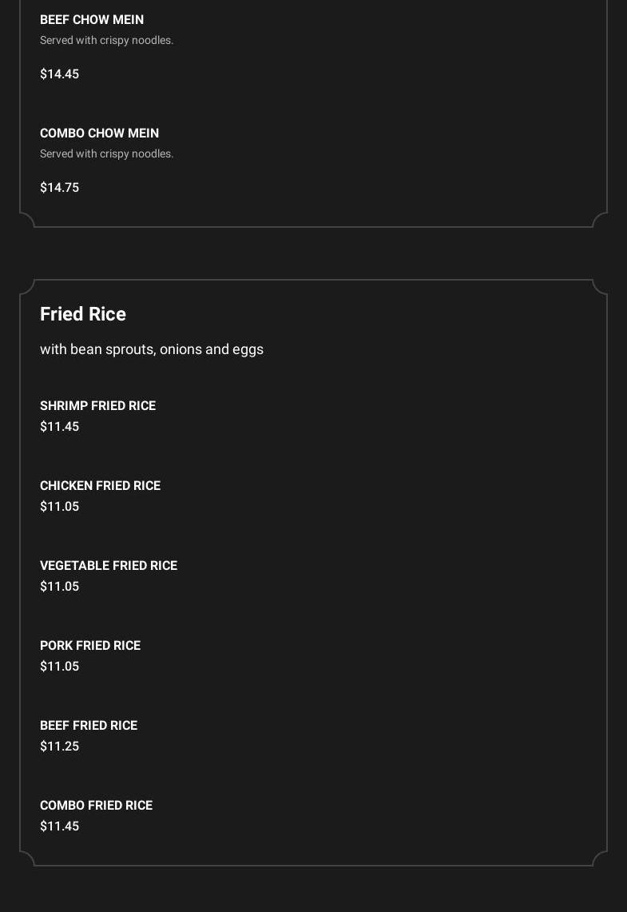Click the $14.75 price

tap(59, 187)
